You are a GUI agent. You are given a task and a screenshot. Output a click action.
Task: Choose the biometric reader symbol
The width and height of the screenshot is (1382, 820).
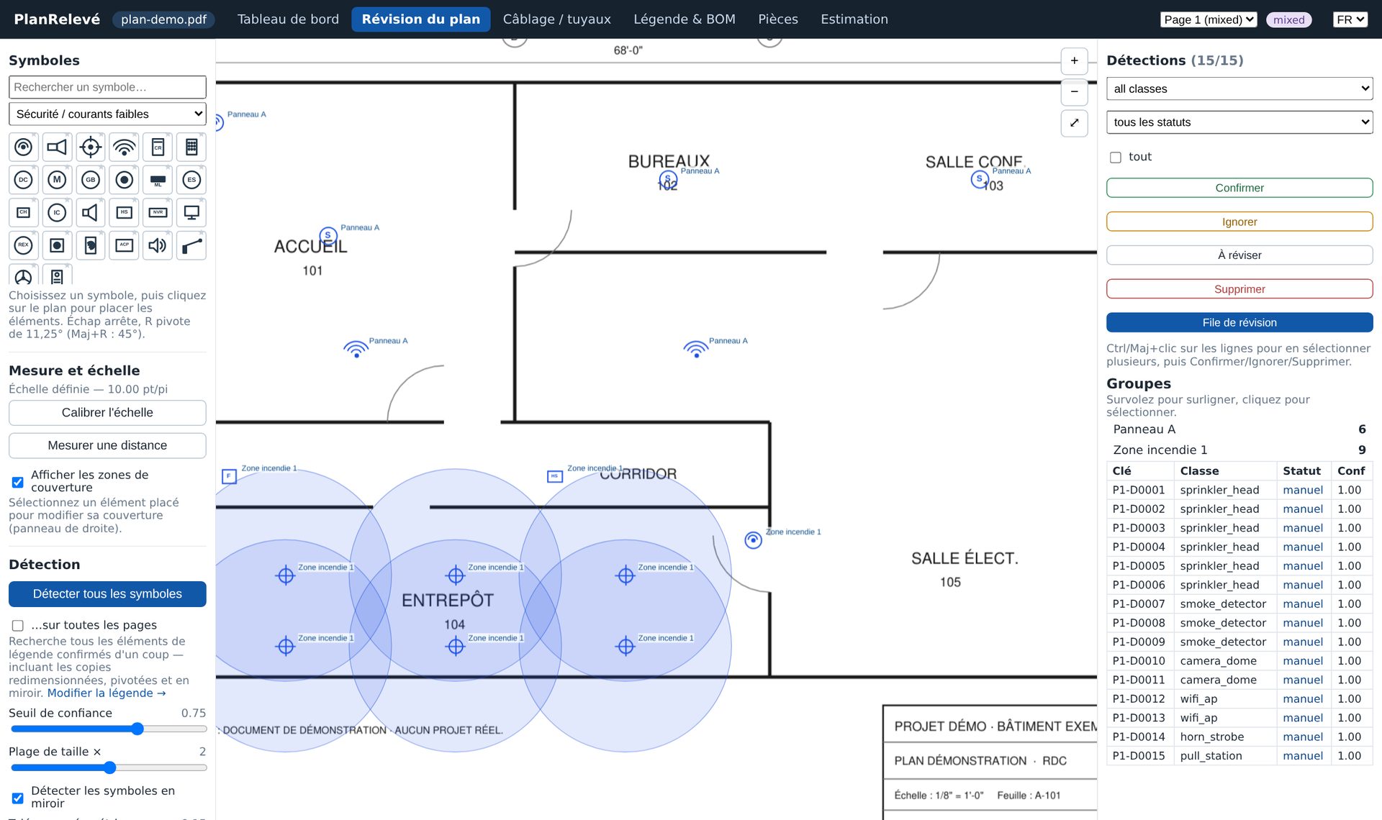click(91, 245)
